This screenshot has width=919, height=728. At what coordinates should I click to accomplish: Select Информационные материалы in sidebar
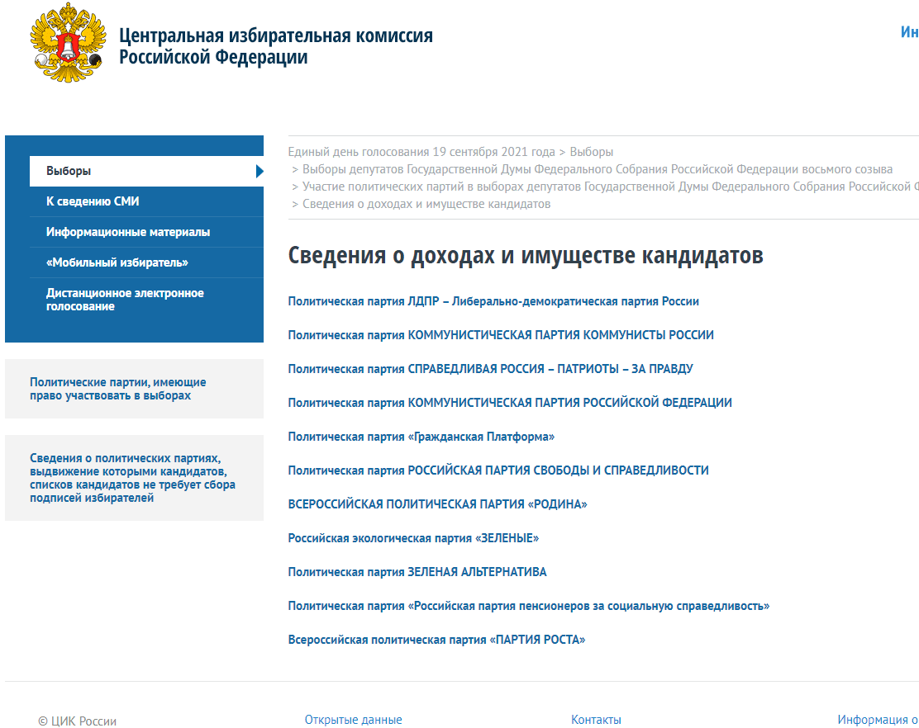146,232
